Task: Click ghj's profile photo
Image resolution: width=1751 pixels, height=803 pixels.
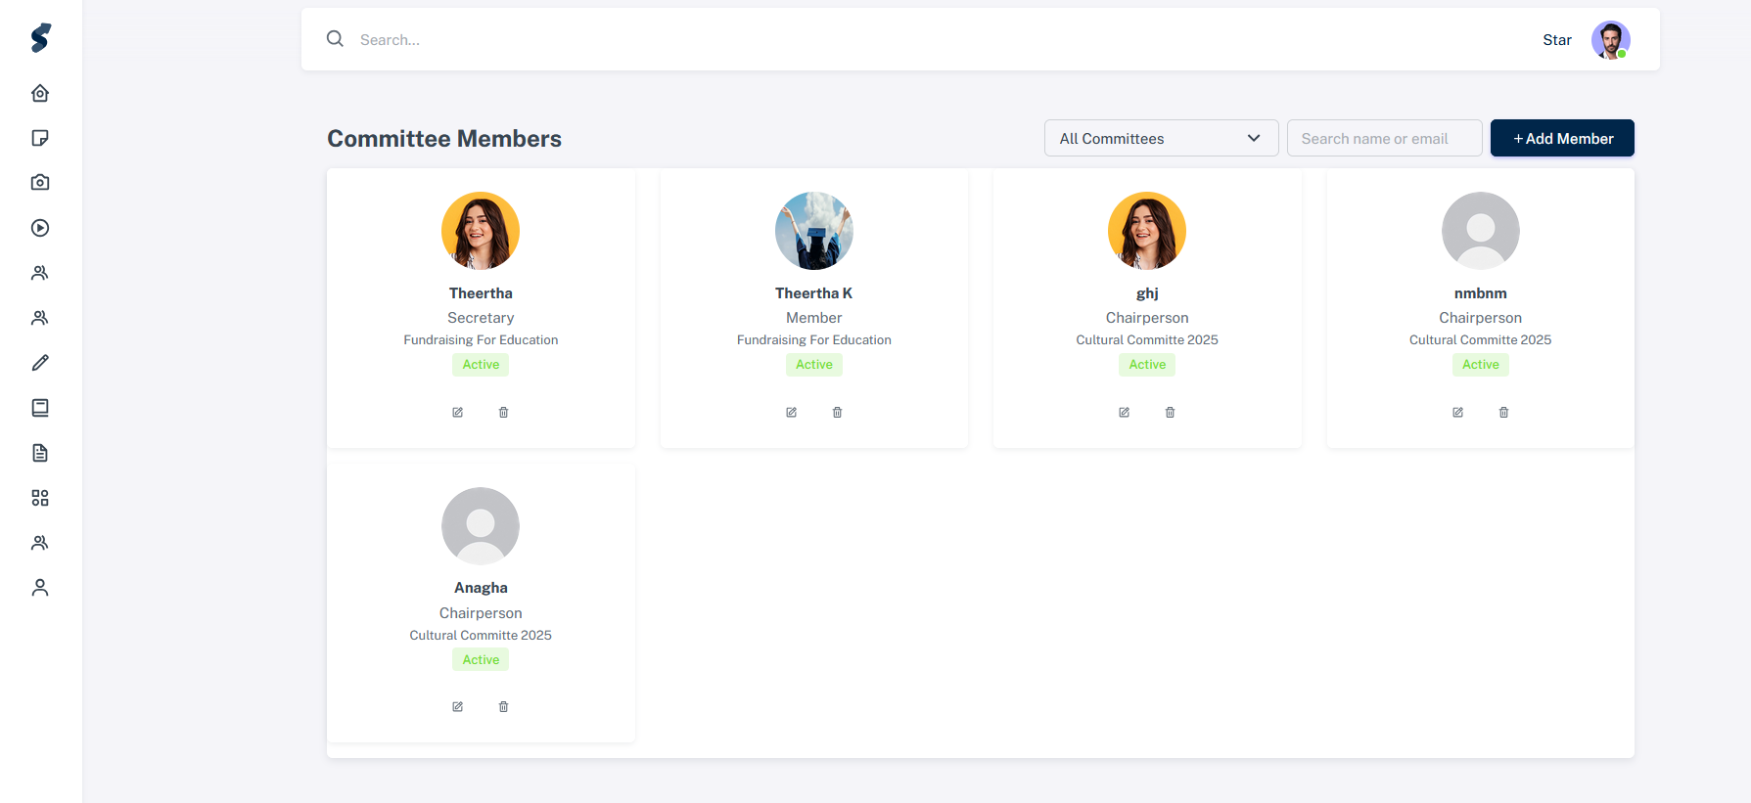Action: 1147,231
